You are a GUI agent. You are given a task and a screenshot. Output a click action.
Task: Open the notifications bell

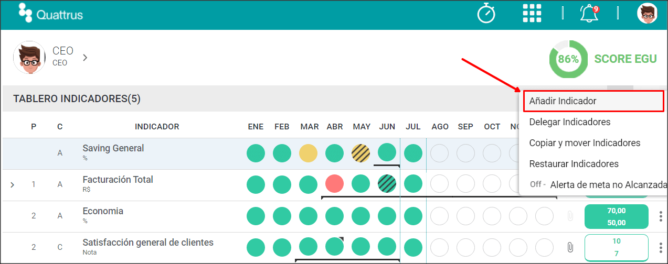point(589,13)
